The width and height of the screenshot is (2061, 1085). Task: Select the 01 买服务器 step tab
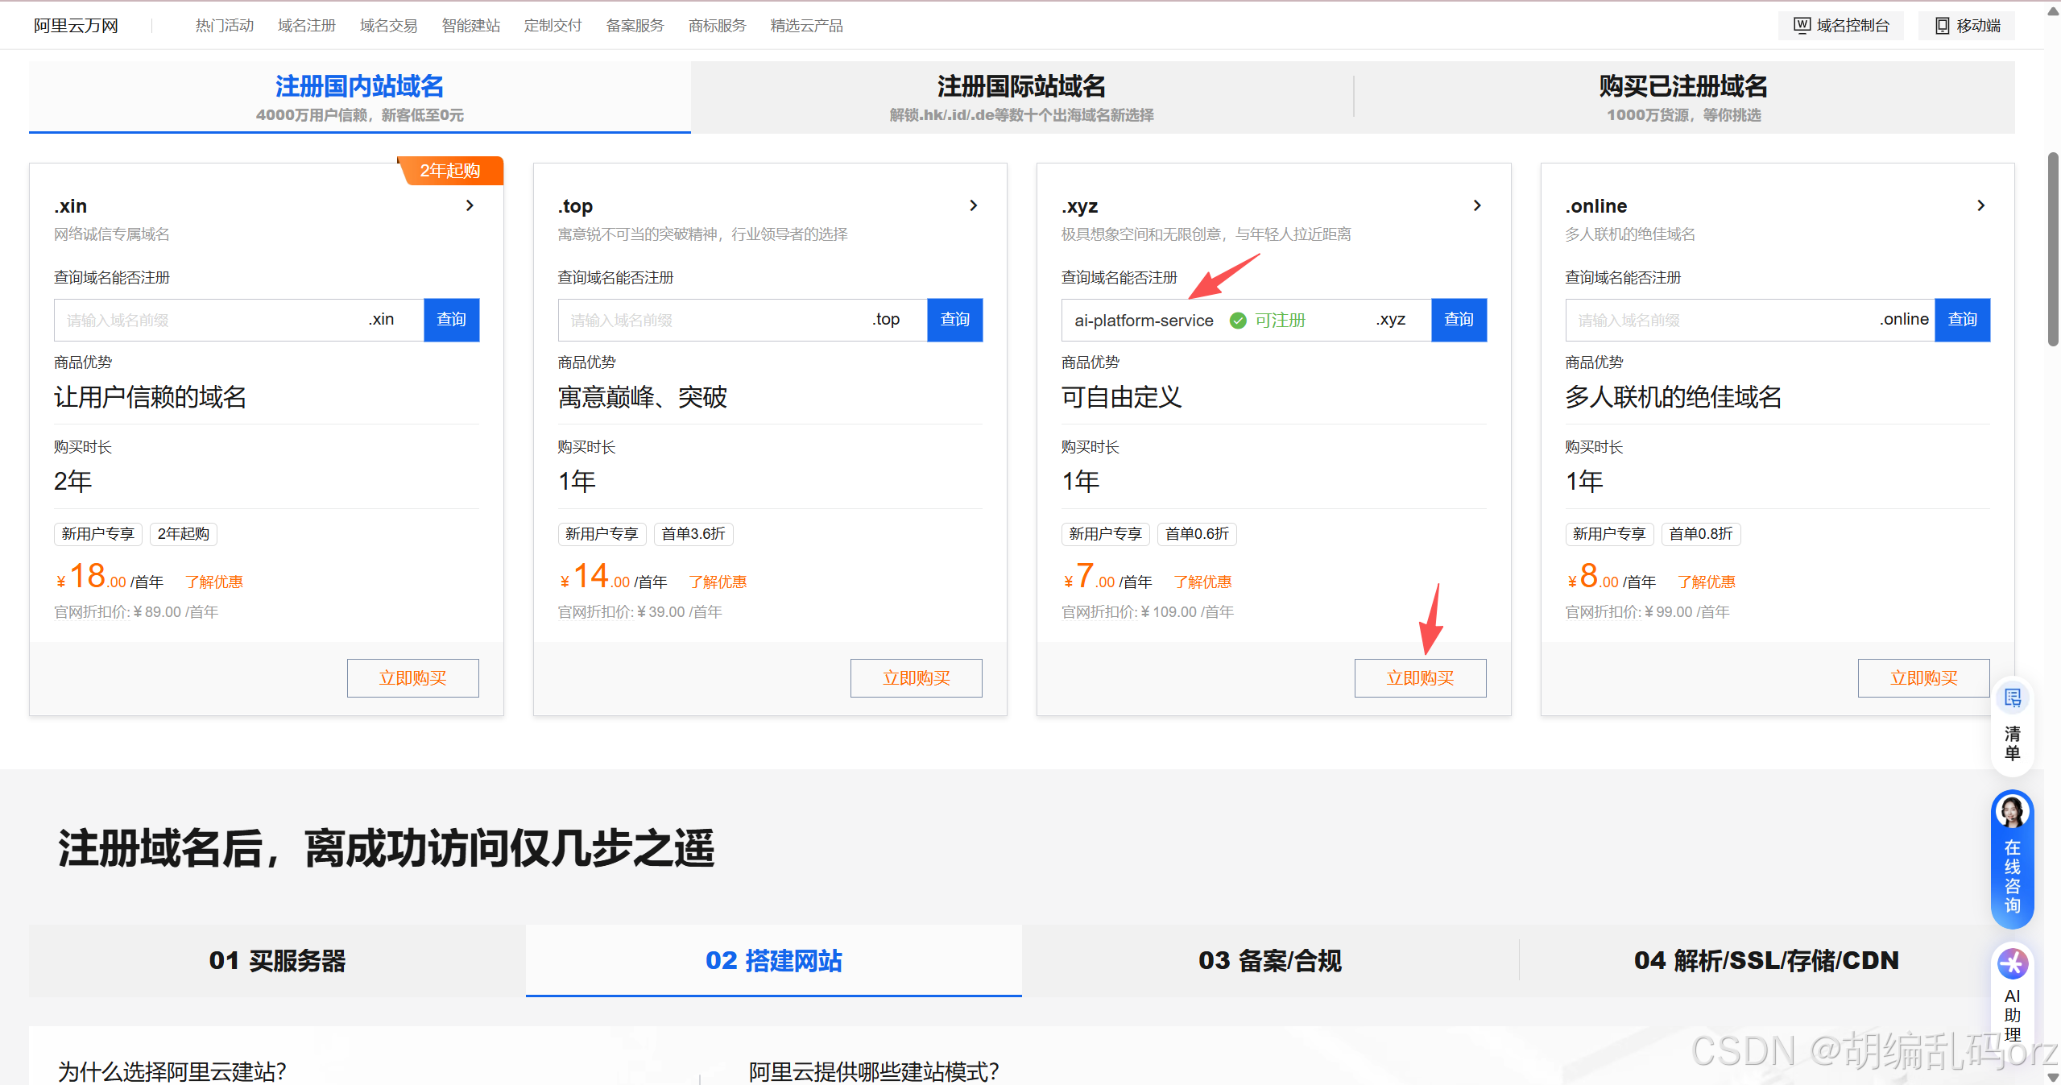pos(278,960)
